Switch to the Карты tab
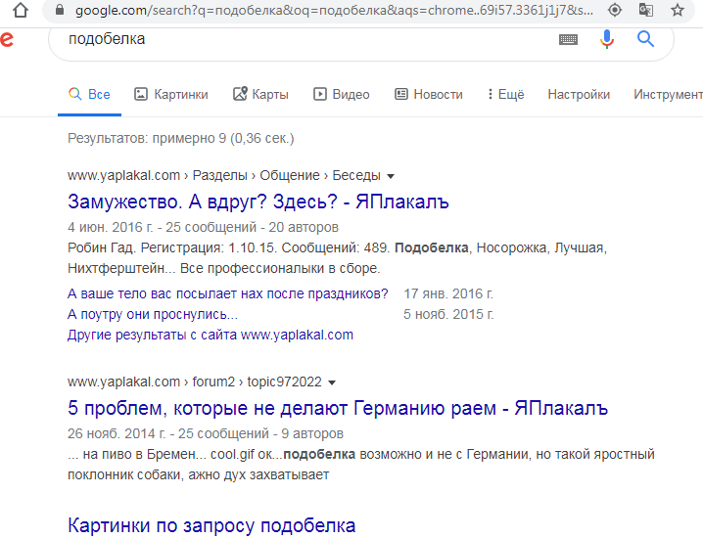 coord(260,95)
